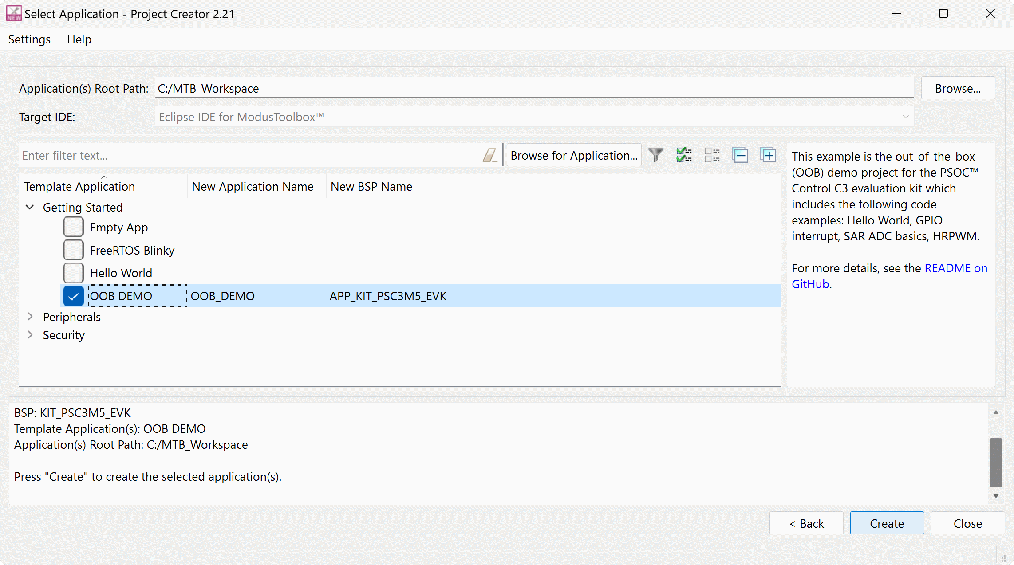The image size is (1014, 565).
Task: Sort by Template Application column header
Action: point(103,186)
